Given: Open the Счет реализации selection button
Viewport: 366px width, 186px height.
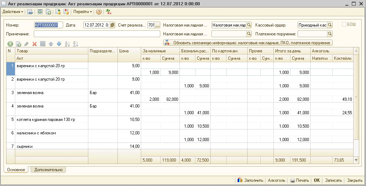Looking at the screenshot, I should 157,25.
